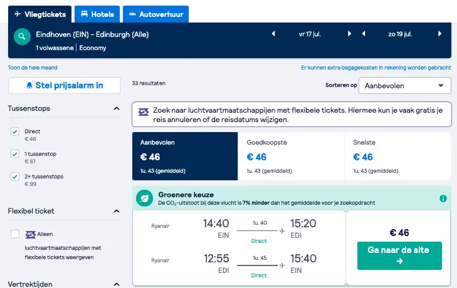Select the Goedkoopste sorting option
Viewport: 457px width, 288px height.
291,156
